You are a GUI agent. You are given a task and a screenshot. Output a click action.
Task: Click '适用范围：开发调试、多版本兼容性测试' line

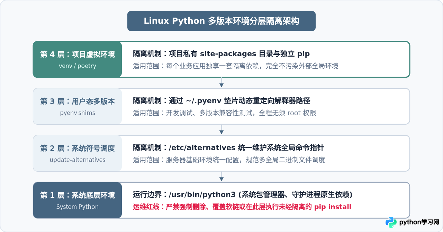pyautogui.click(x=225, y=113)
